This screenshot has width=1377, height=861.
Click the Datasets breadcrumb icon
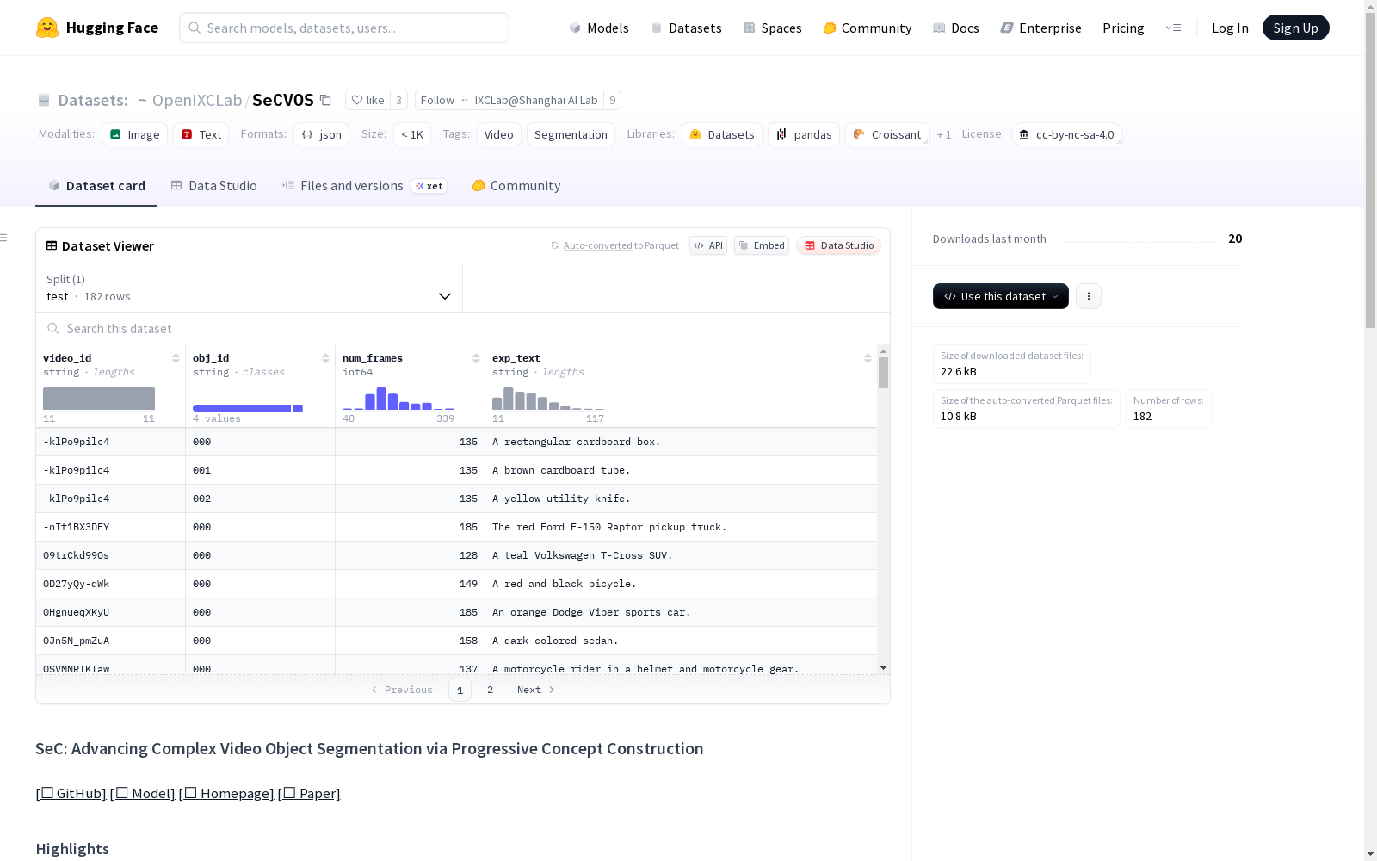click(44, 101)
